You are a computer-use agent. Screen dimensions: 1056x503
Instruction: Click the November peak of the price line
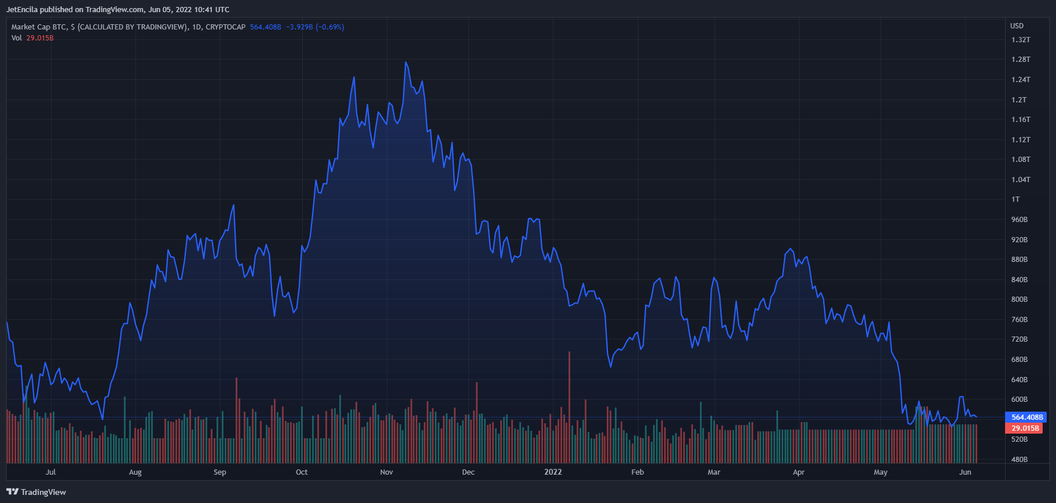(405, 62)
